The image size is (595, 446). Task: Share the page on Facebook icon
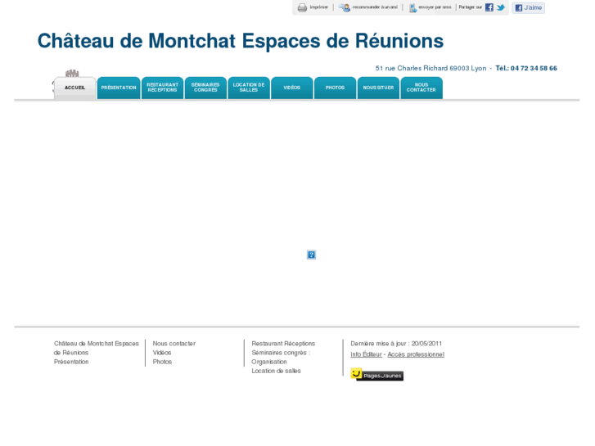[x=489, y=7]
